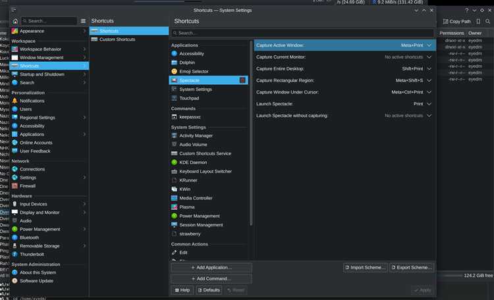Click the Owner column header in Dolphin
This screenshot has height=300, width=494.
click(475, 33)
